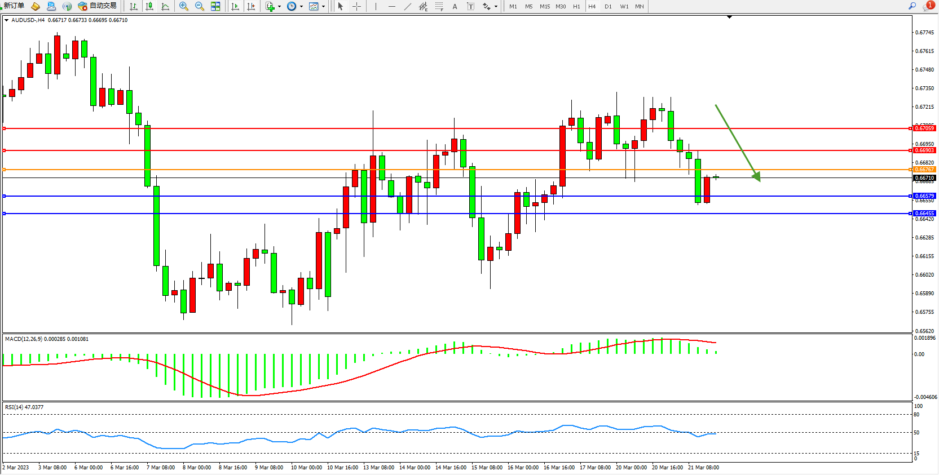Image resolution: width=939 pixels, height=475 pixels.
Task: Switch to the H1 timeframe
Action: pyautogui.click(x=576, y=6)
